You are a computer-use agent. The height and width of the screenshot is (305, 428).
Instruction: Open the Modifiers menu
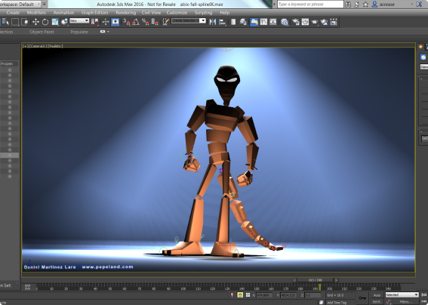pos(36,13)
